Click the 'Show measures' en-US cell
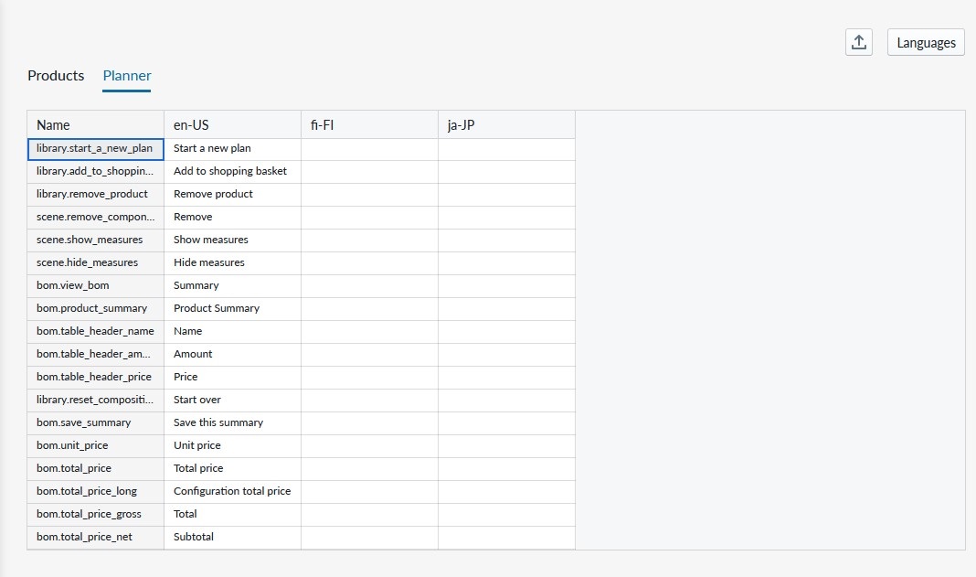Image resolution: width=976 pixels, height=577 pixels. [x=233, y=240]
